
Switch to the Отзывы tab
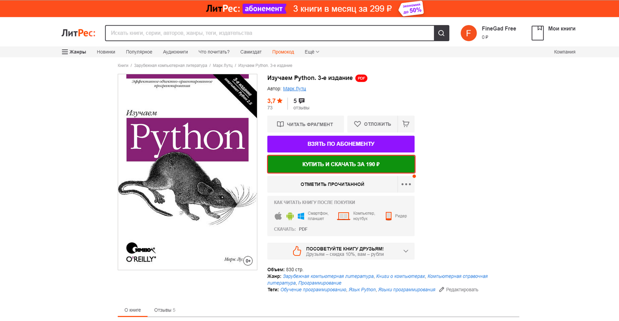(165, 310)
